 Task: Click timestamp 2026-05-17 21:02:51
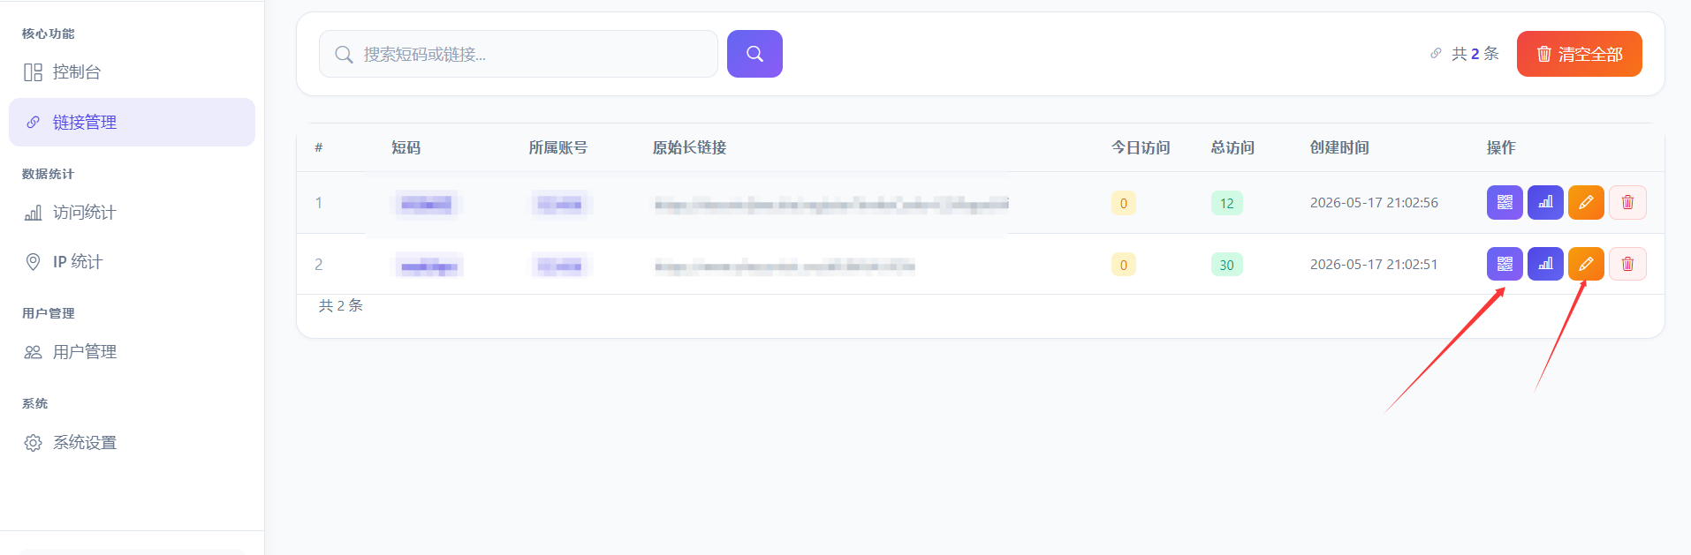tap(1374, 265)
